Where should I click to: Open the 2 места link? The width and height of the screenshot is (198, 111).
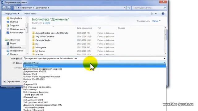click(47, 23)
